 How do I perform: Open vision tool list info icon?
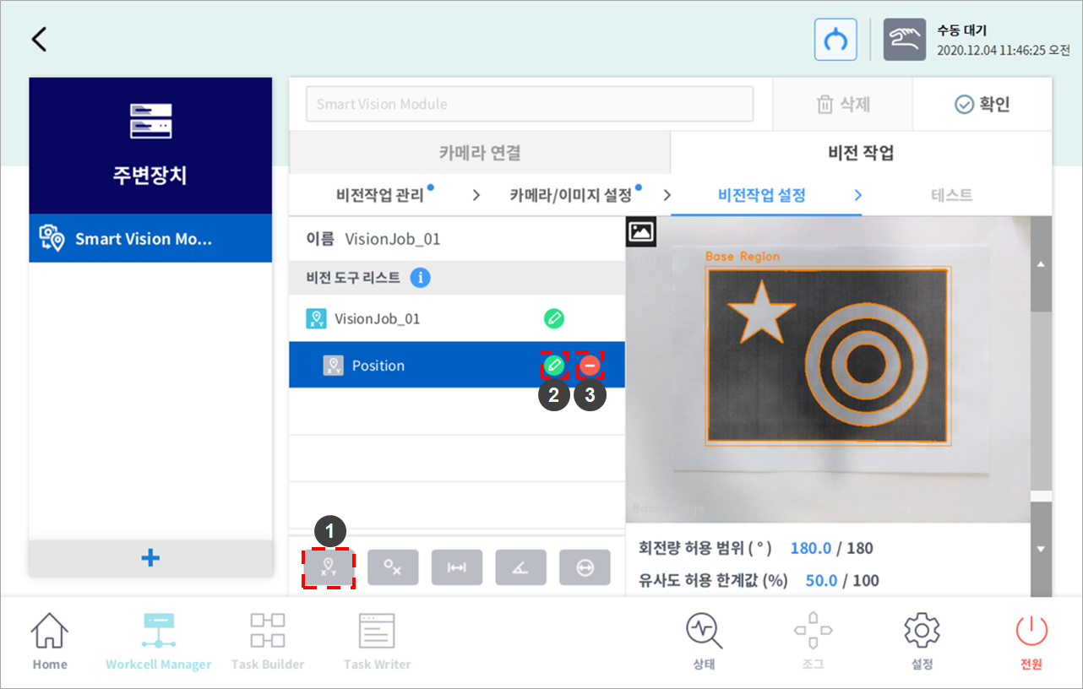click(x=420, y=278)
